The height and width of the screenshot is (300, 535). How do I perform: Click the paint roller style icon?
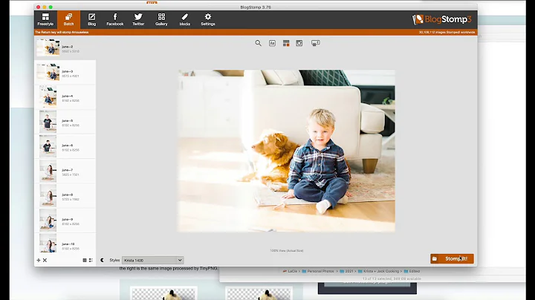[x=315, y=43]
